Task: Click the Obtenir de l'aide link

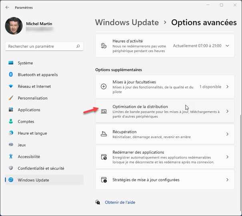Action: click(120, 202)
